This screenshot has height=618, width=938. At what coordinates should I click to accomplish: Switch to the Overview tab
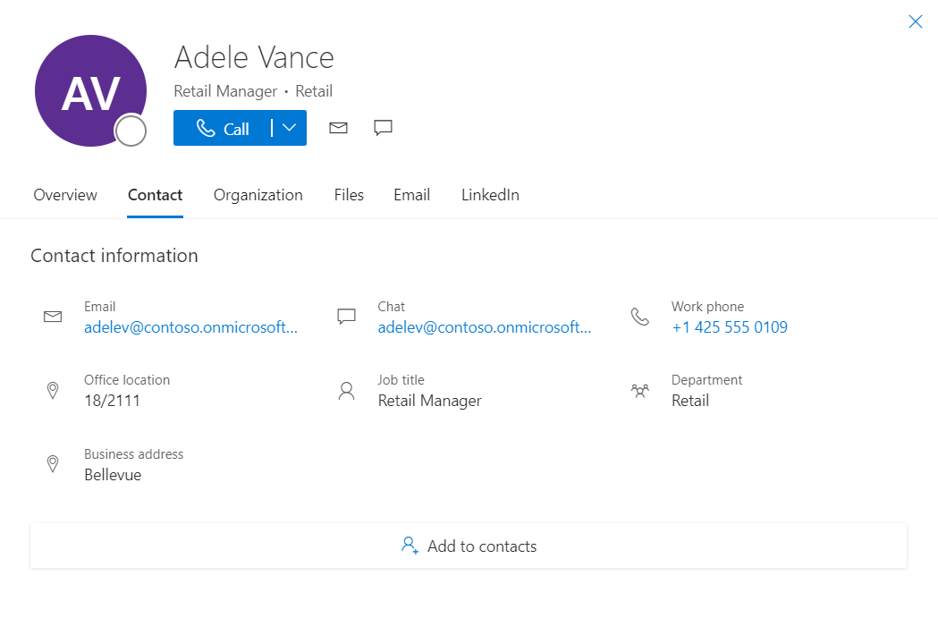point(65,195)
